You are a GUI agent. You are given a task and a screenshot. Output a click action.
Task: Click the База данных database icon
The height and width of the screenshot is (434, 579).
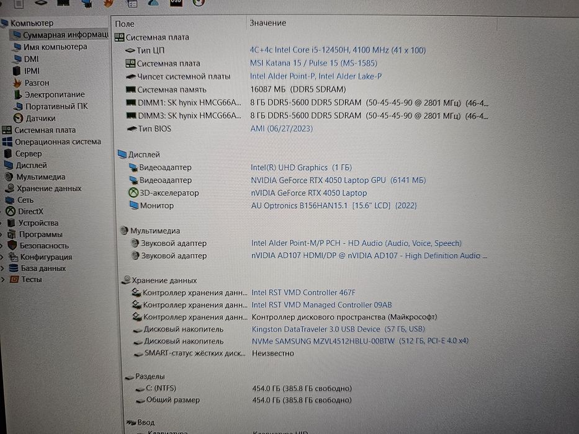[14, 268]
